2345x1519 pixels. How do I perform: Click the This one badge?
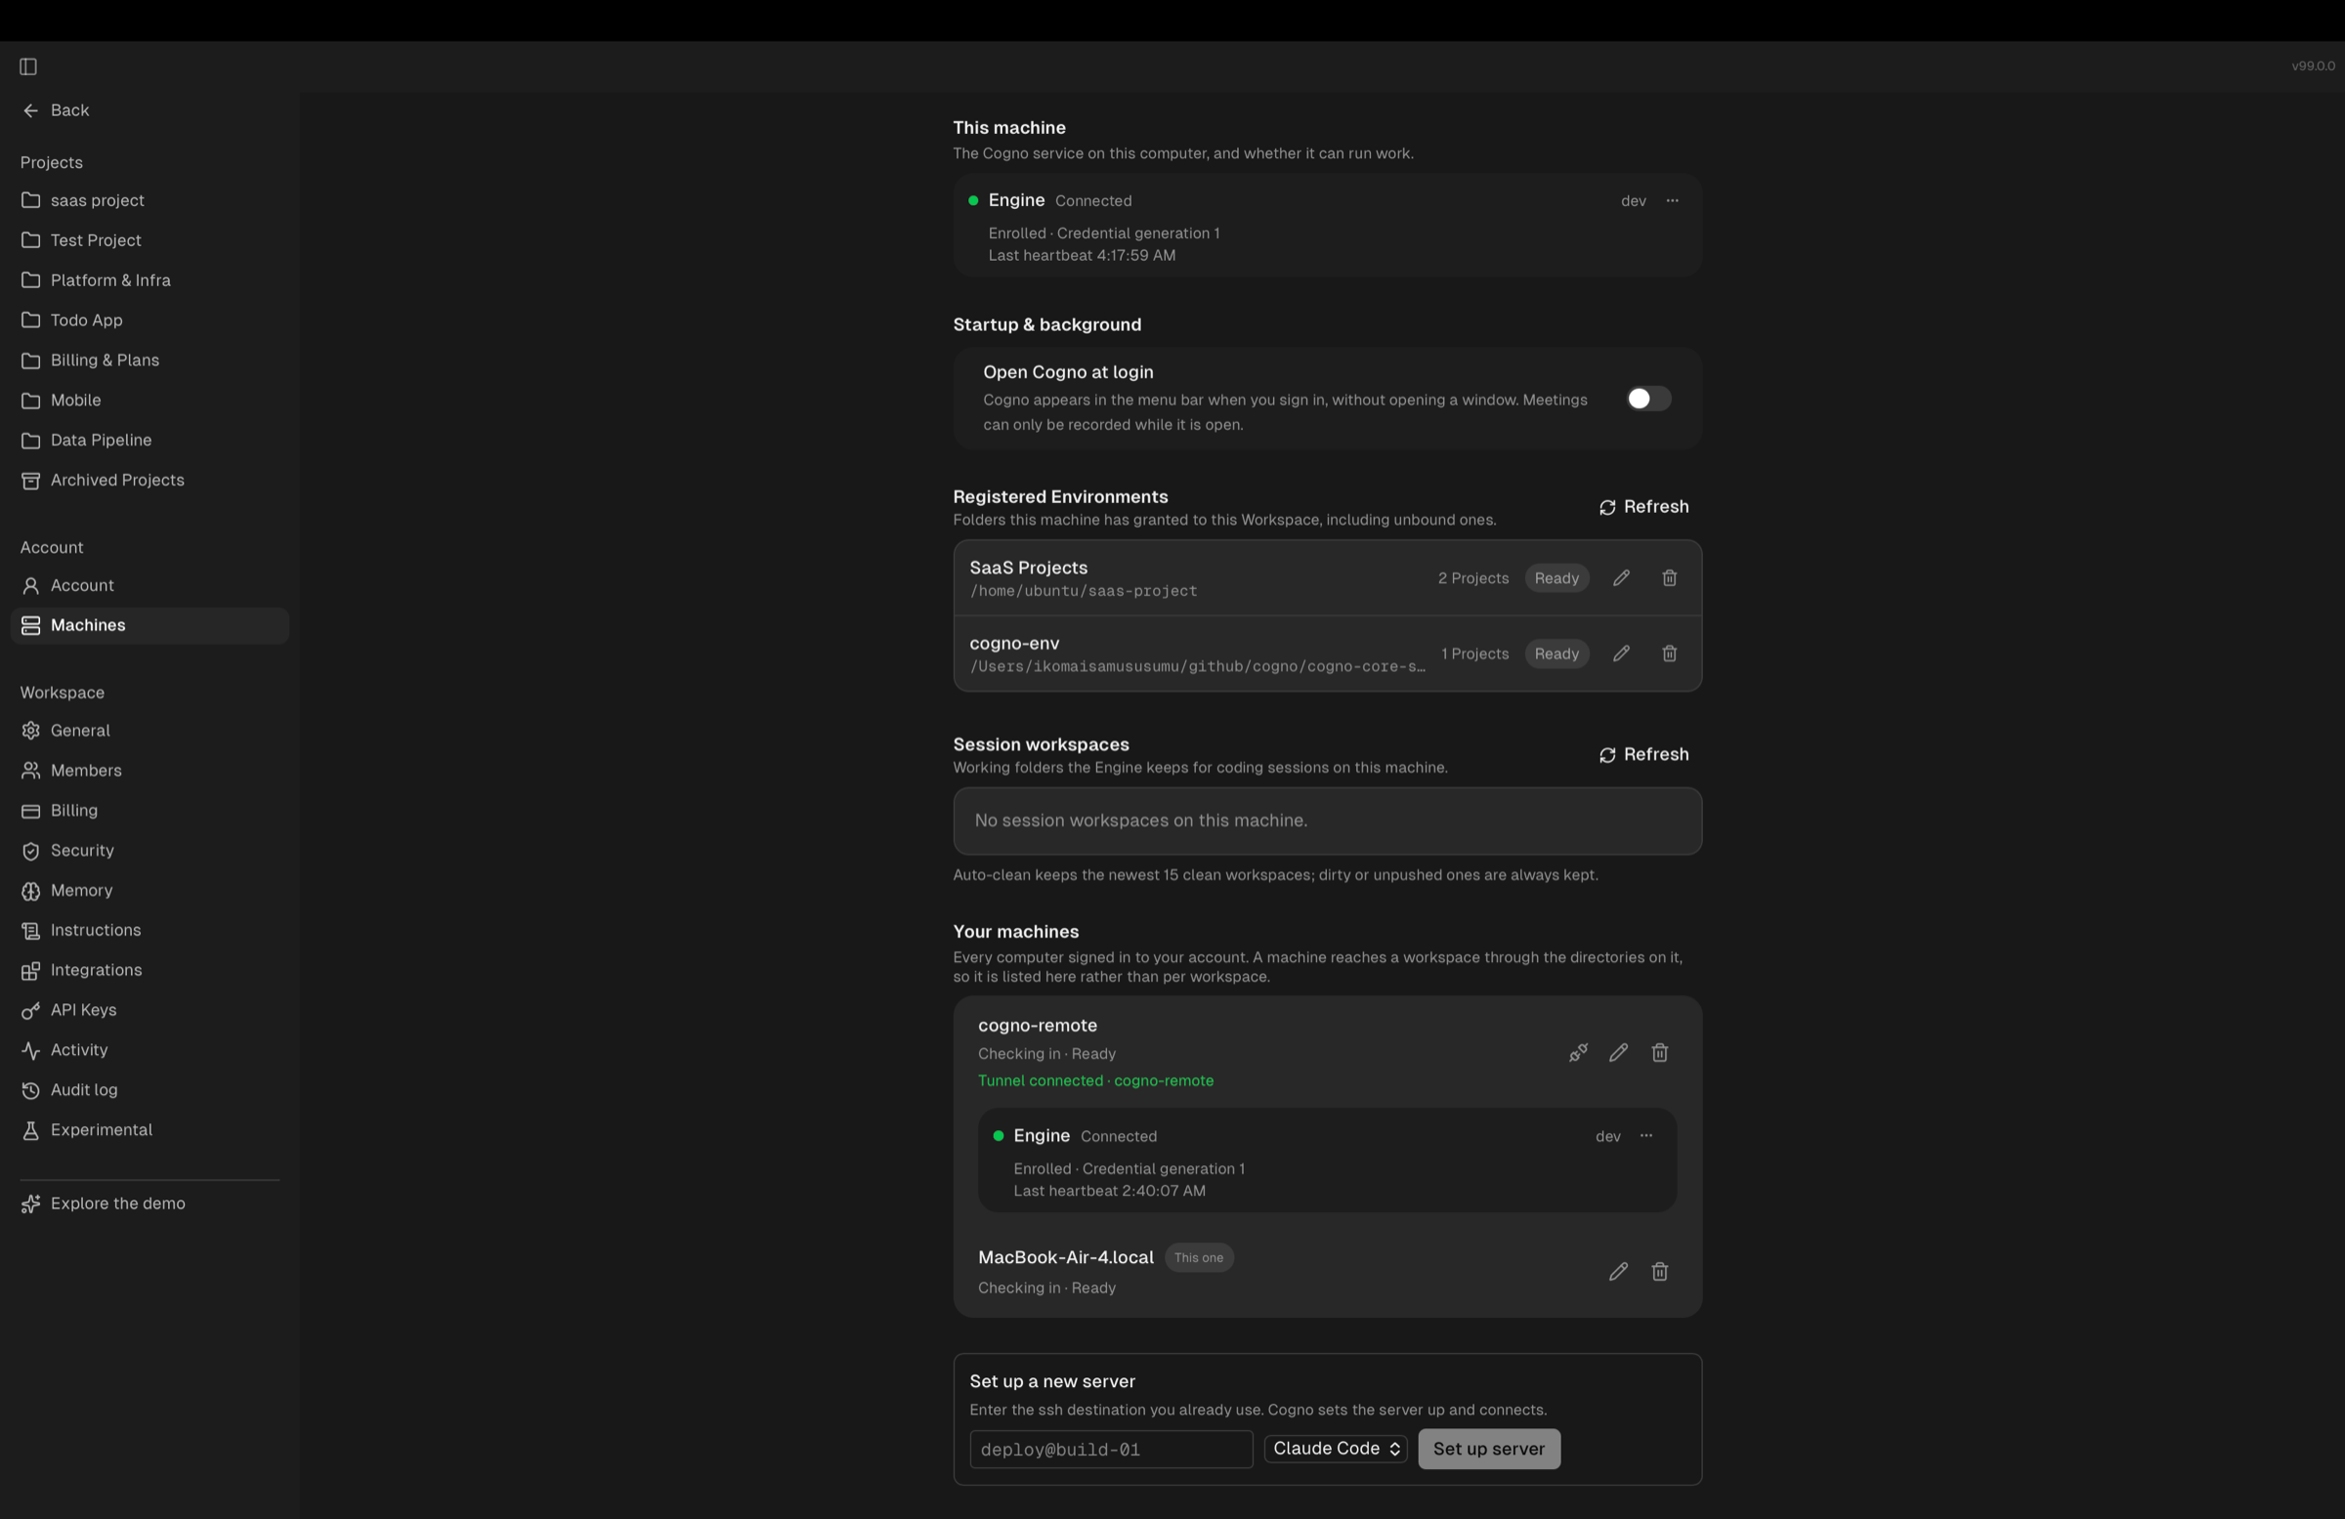tap(1199, 1258)
